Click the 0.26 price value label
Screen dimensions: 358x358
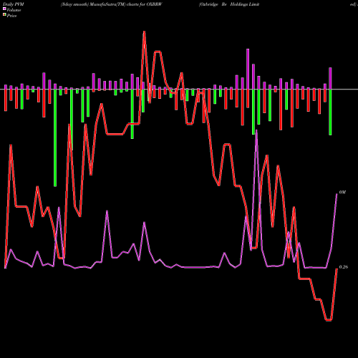point(344,267)
